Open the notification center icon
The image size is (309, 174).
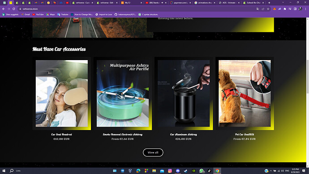[x=304, y=171]
